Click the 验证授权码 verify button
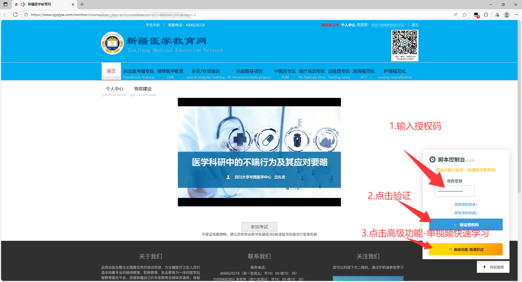The image size is (522, 282). pos(466,225)
